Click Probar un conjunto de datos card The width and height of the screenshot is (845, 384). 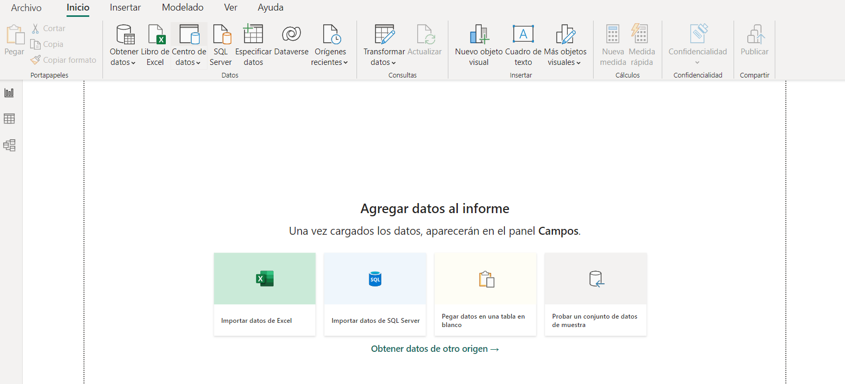pyautogui.click(x=596, y=294)
